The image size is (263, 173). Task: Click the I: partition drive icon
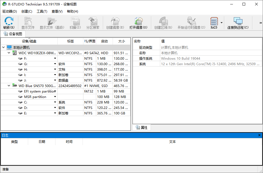pyautogui.click(x=20, y=75)
